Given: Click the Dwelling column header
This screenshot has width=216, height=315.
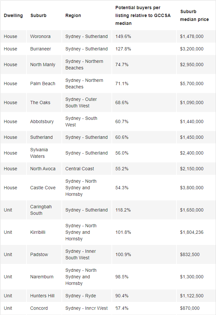Looking at the screenshot, I should click(x=13, y=15).
